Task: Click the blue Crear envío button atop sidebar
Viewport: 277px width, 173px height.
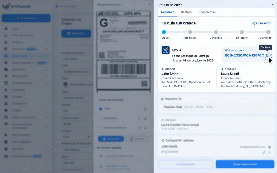Action: coord(26,18)
